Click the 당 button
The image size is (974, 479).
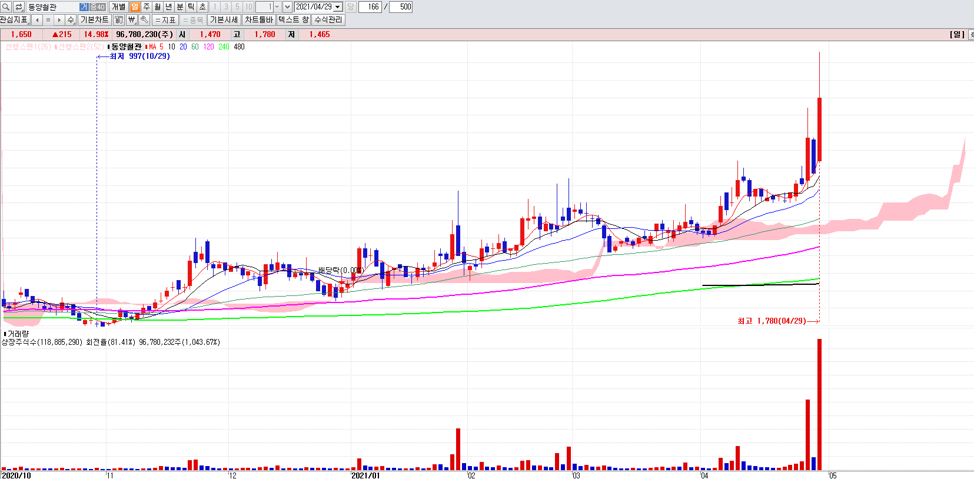(x=351, y=7)
